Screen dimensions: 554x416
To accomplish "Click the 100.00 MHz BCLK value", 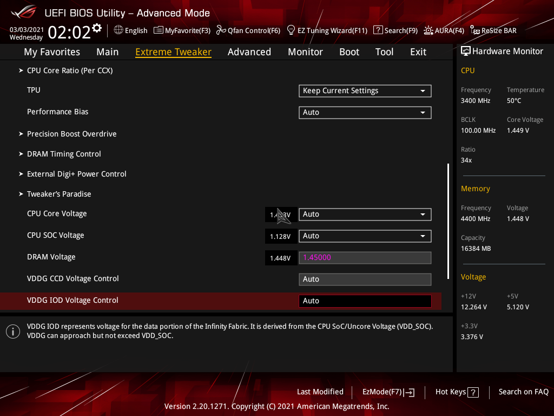I will (478, 131).
